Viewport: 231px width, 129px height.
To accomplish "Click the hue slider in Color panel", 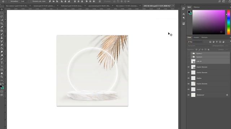I will pos(228,22).
